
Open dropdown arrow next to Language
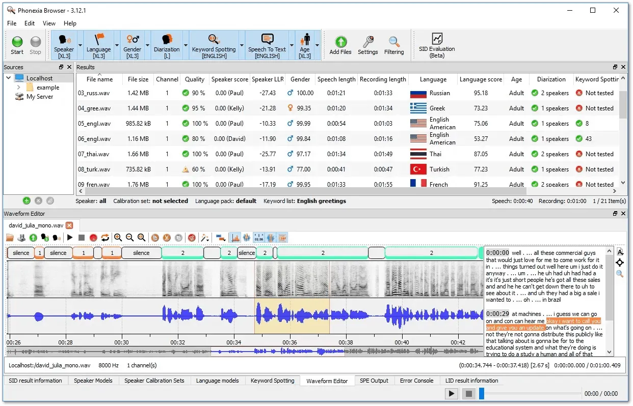click(117, 45)
